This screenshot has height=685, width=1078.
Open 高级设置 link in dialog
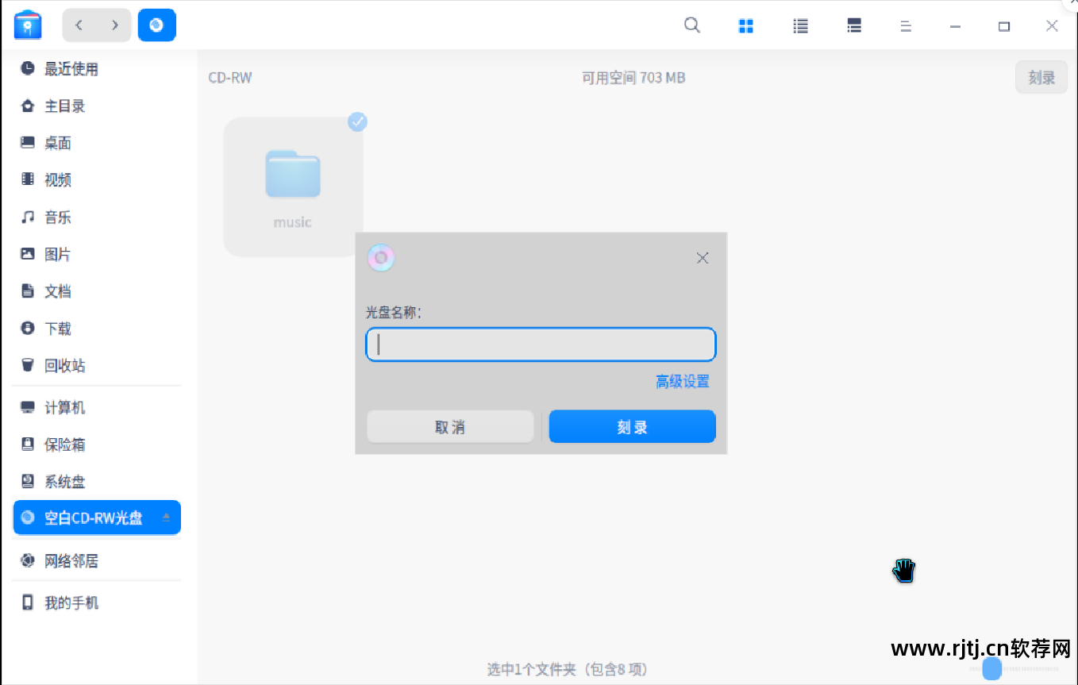tap(682, 382)
